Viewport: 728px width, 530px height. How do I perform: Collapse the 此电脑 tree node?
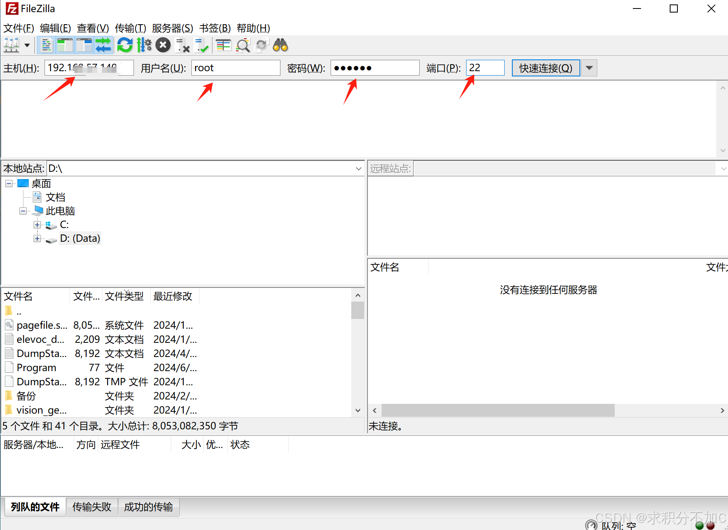23,211
